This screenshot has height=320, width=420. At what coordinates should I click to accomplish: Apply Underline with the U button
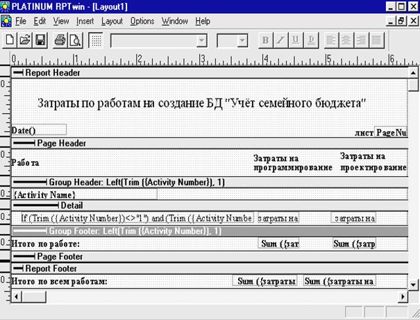click(x=296, y=40)
